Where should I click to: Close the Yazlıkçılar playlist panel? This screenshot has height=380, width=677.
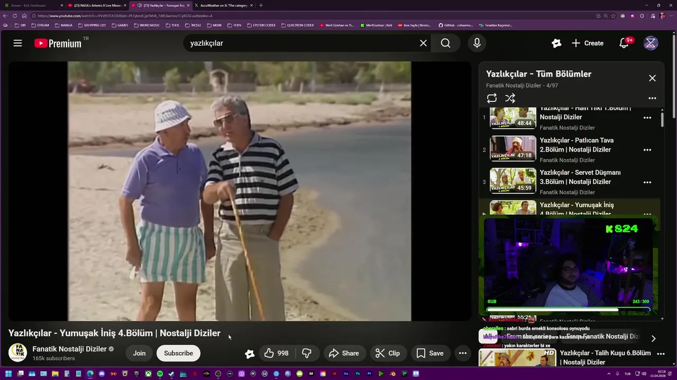tap(652, 78)
